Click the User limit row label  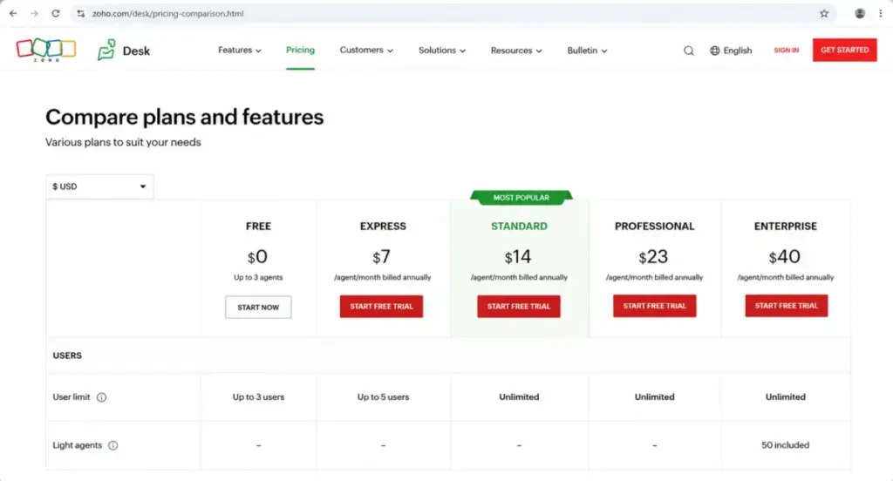tap(72, 396)
